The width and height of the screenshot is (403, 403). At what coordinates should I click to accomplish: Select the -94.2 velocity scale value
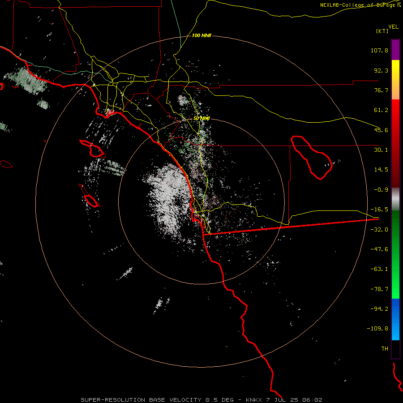[x=379, y=309]
